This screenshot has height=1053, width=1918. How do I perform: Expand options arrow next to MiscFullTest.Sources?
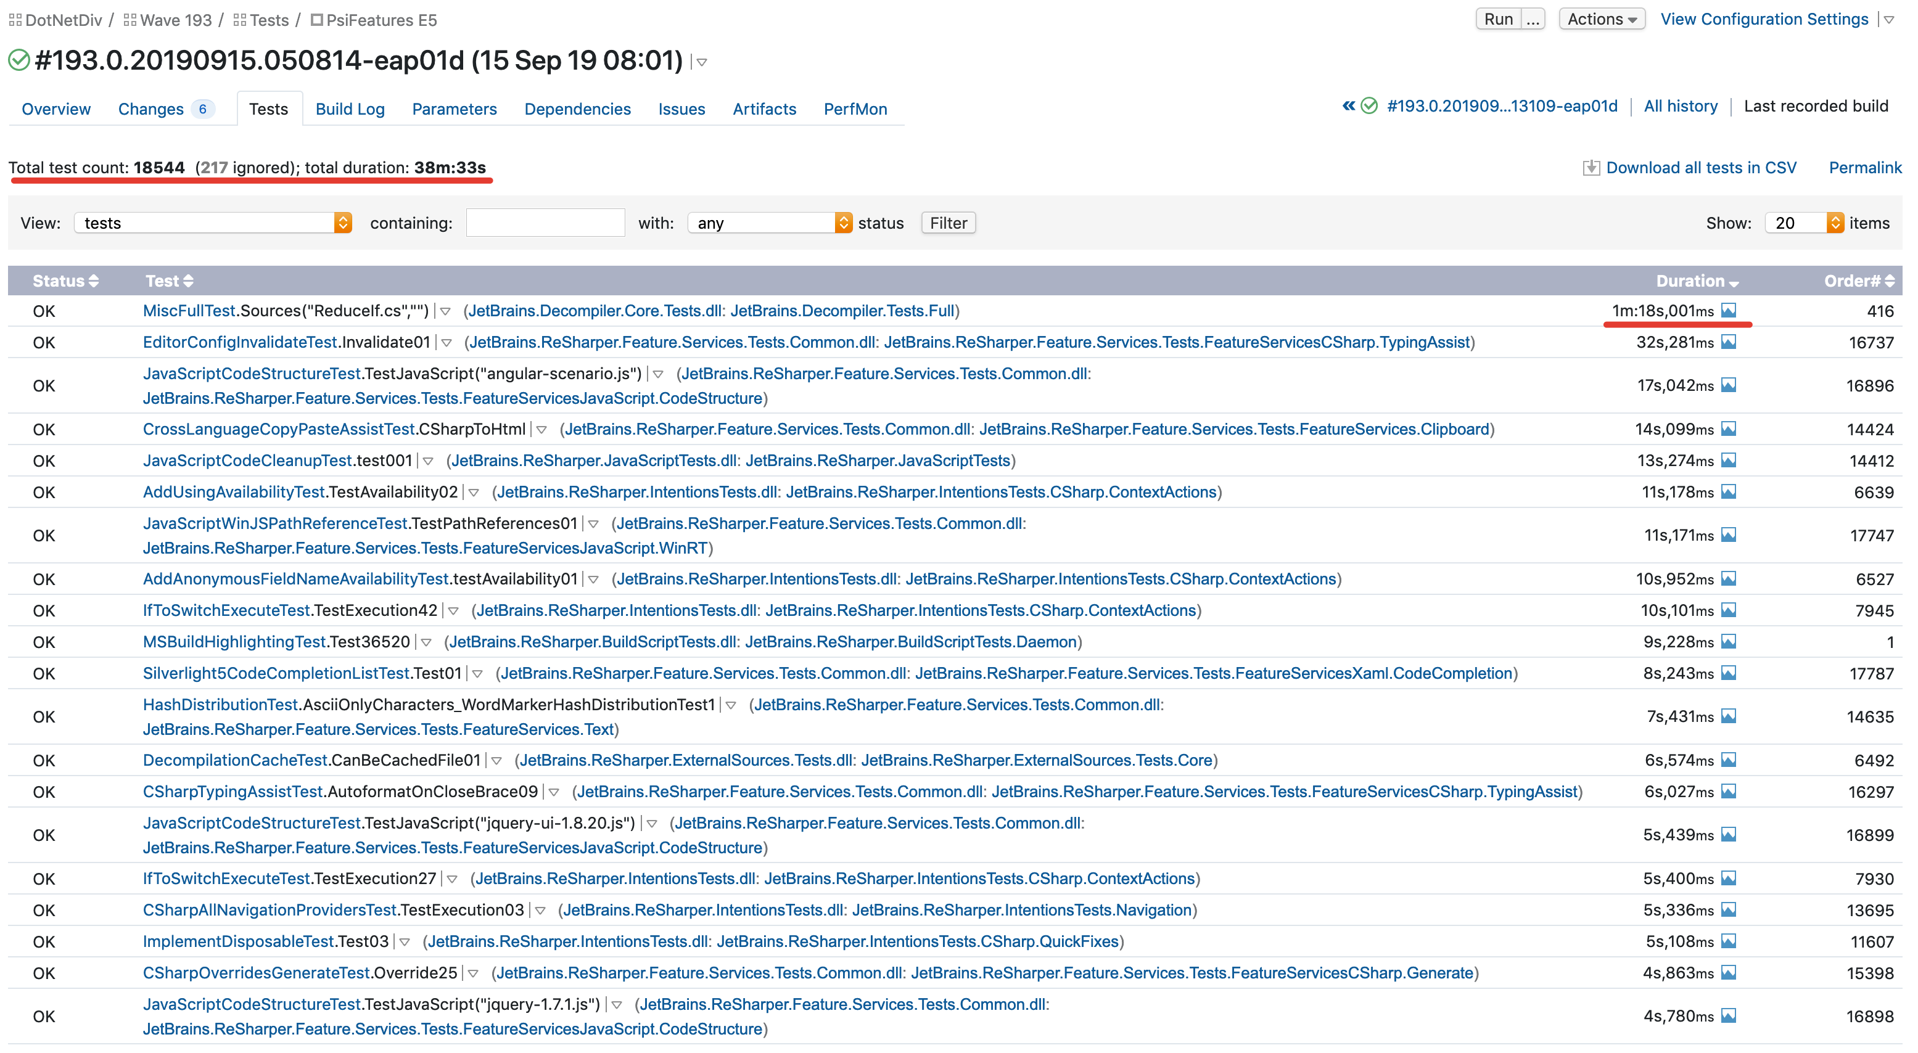(445, 312)
